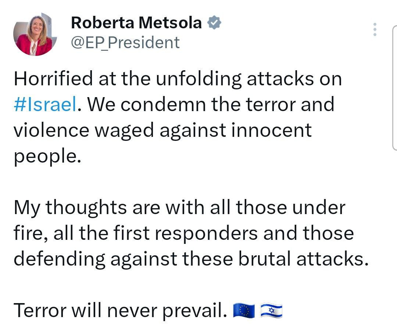Screen dimensions: 397x334
Task: Click the line starting with "Horrified"
Action: pyautogui.click(x=178, y=79)
